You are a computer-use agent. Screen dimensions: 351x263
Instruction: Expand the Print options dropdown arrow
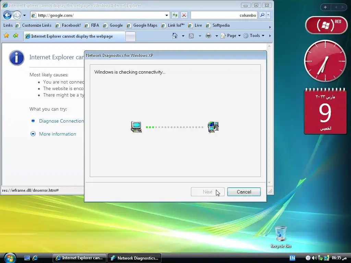[x=217, y=36]
